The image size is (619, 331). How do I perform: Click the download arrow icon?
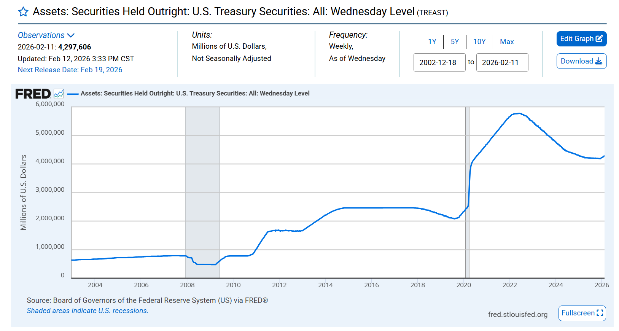pos(598,61)
